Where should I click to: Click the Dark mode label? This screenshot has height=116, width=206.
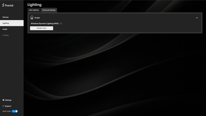point(7,111)
